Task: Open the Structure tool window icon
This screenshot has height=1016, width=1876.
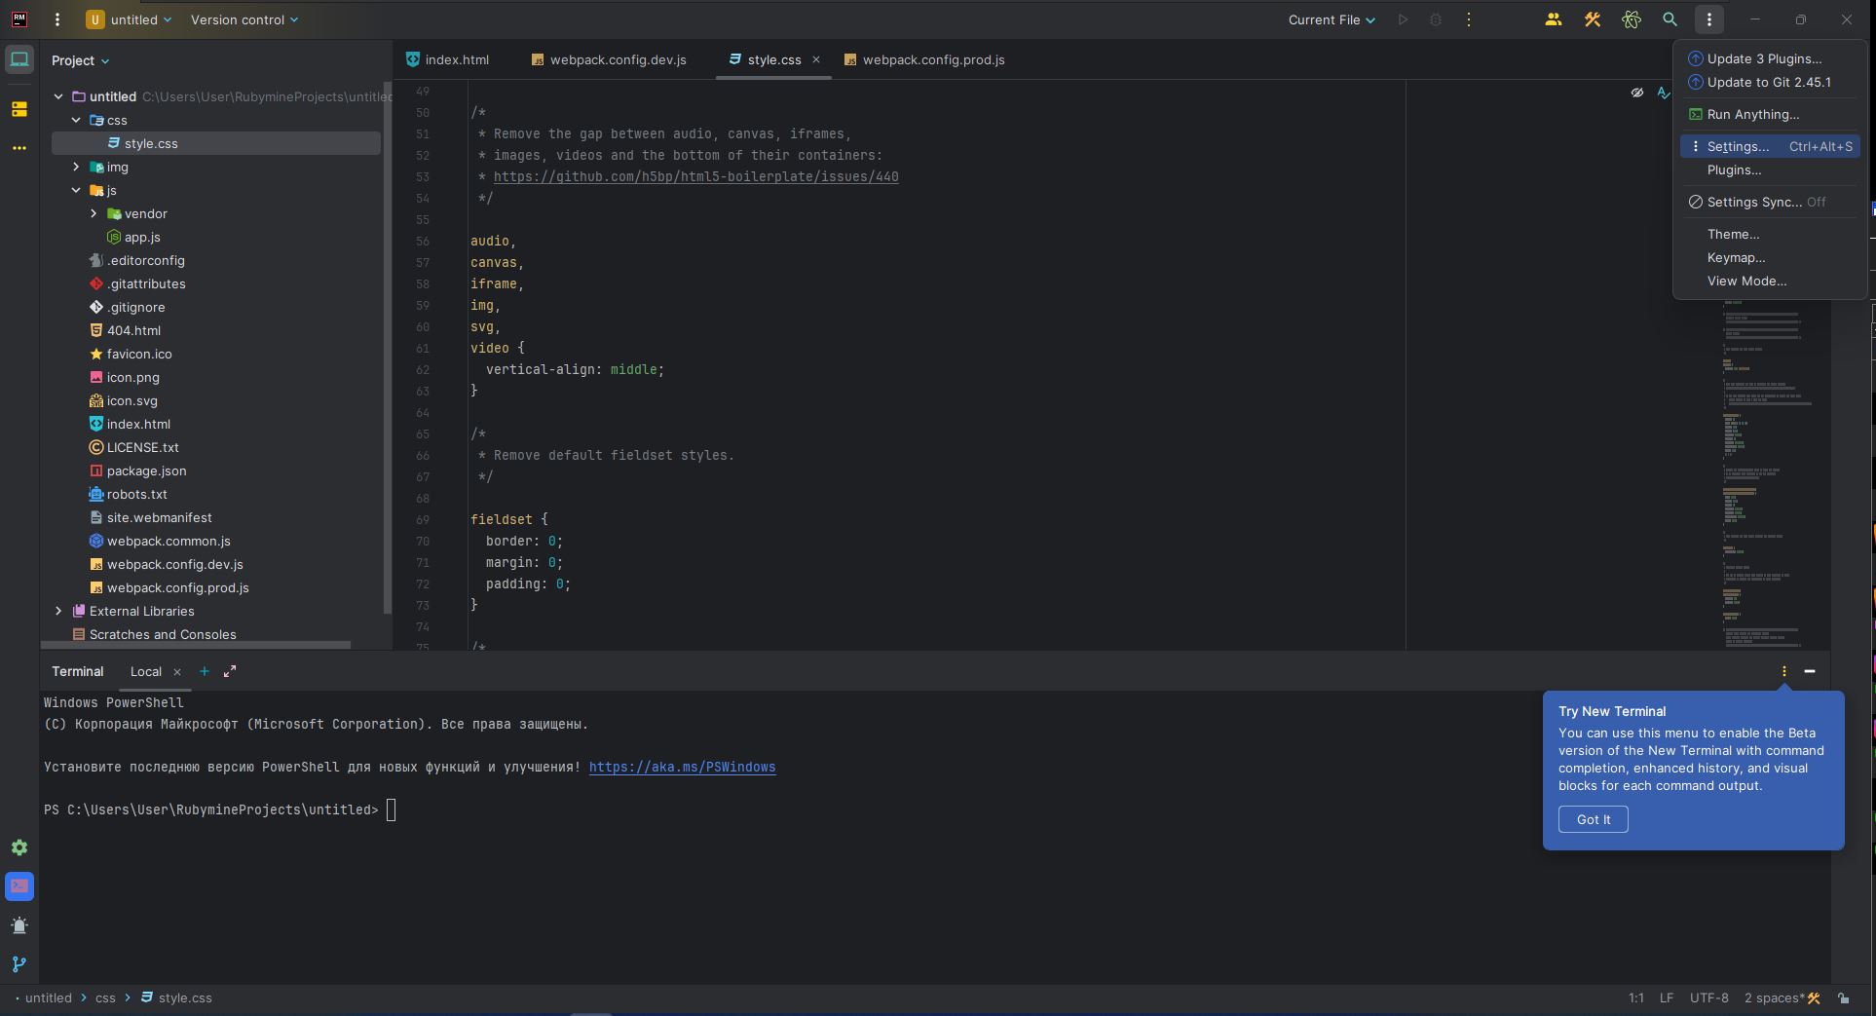Action: click(x=19, y=109)
